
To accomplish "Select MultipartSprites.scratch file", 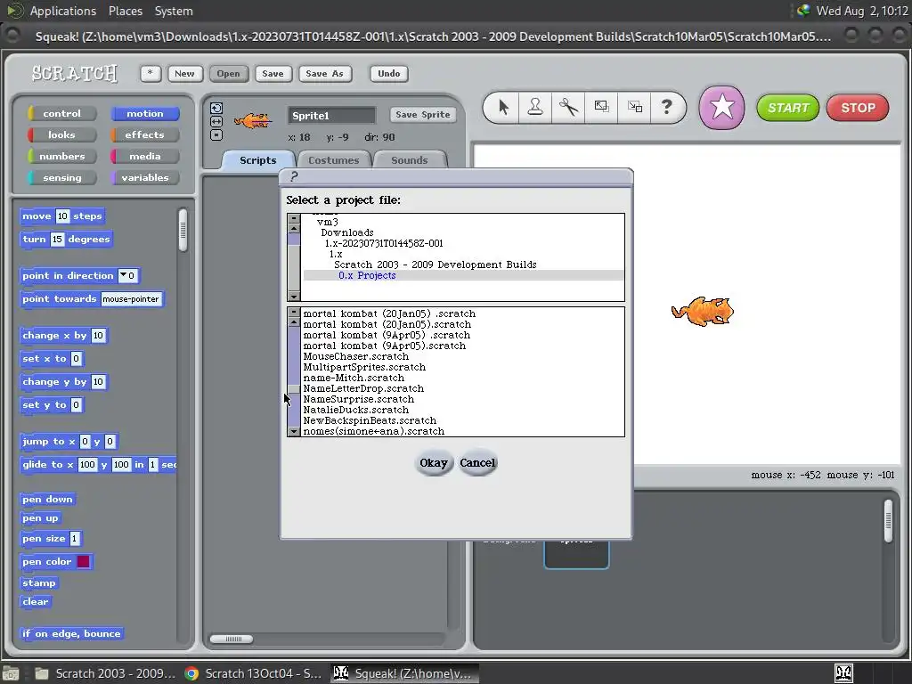I will tap(364, 367).
